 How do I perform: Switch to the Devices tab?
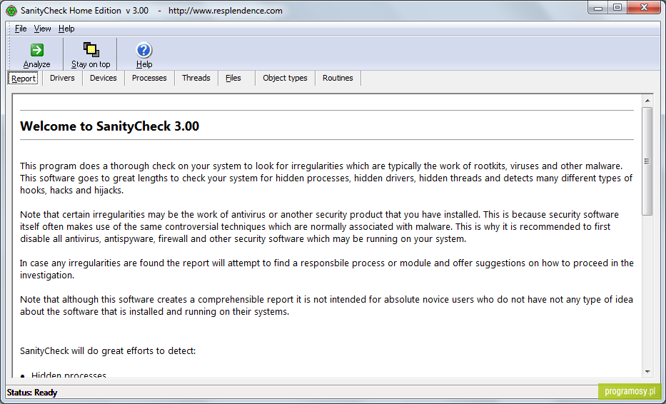pyautogui.click(x=104, y=79)
